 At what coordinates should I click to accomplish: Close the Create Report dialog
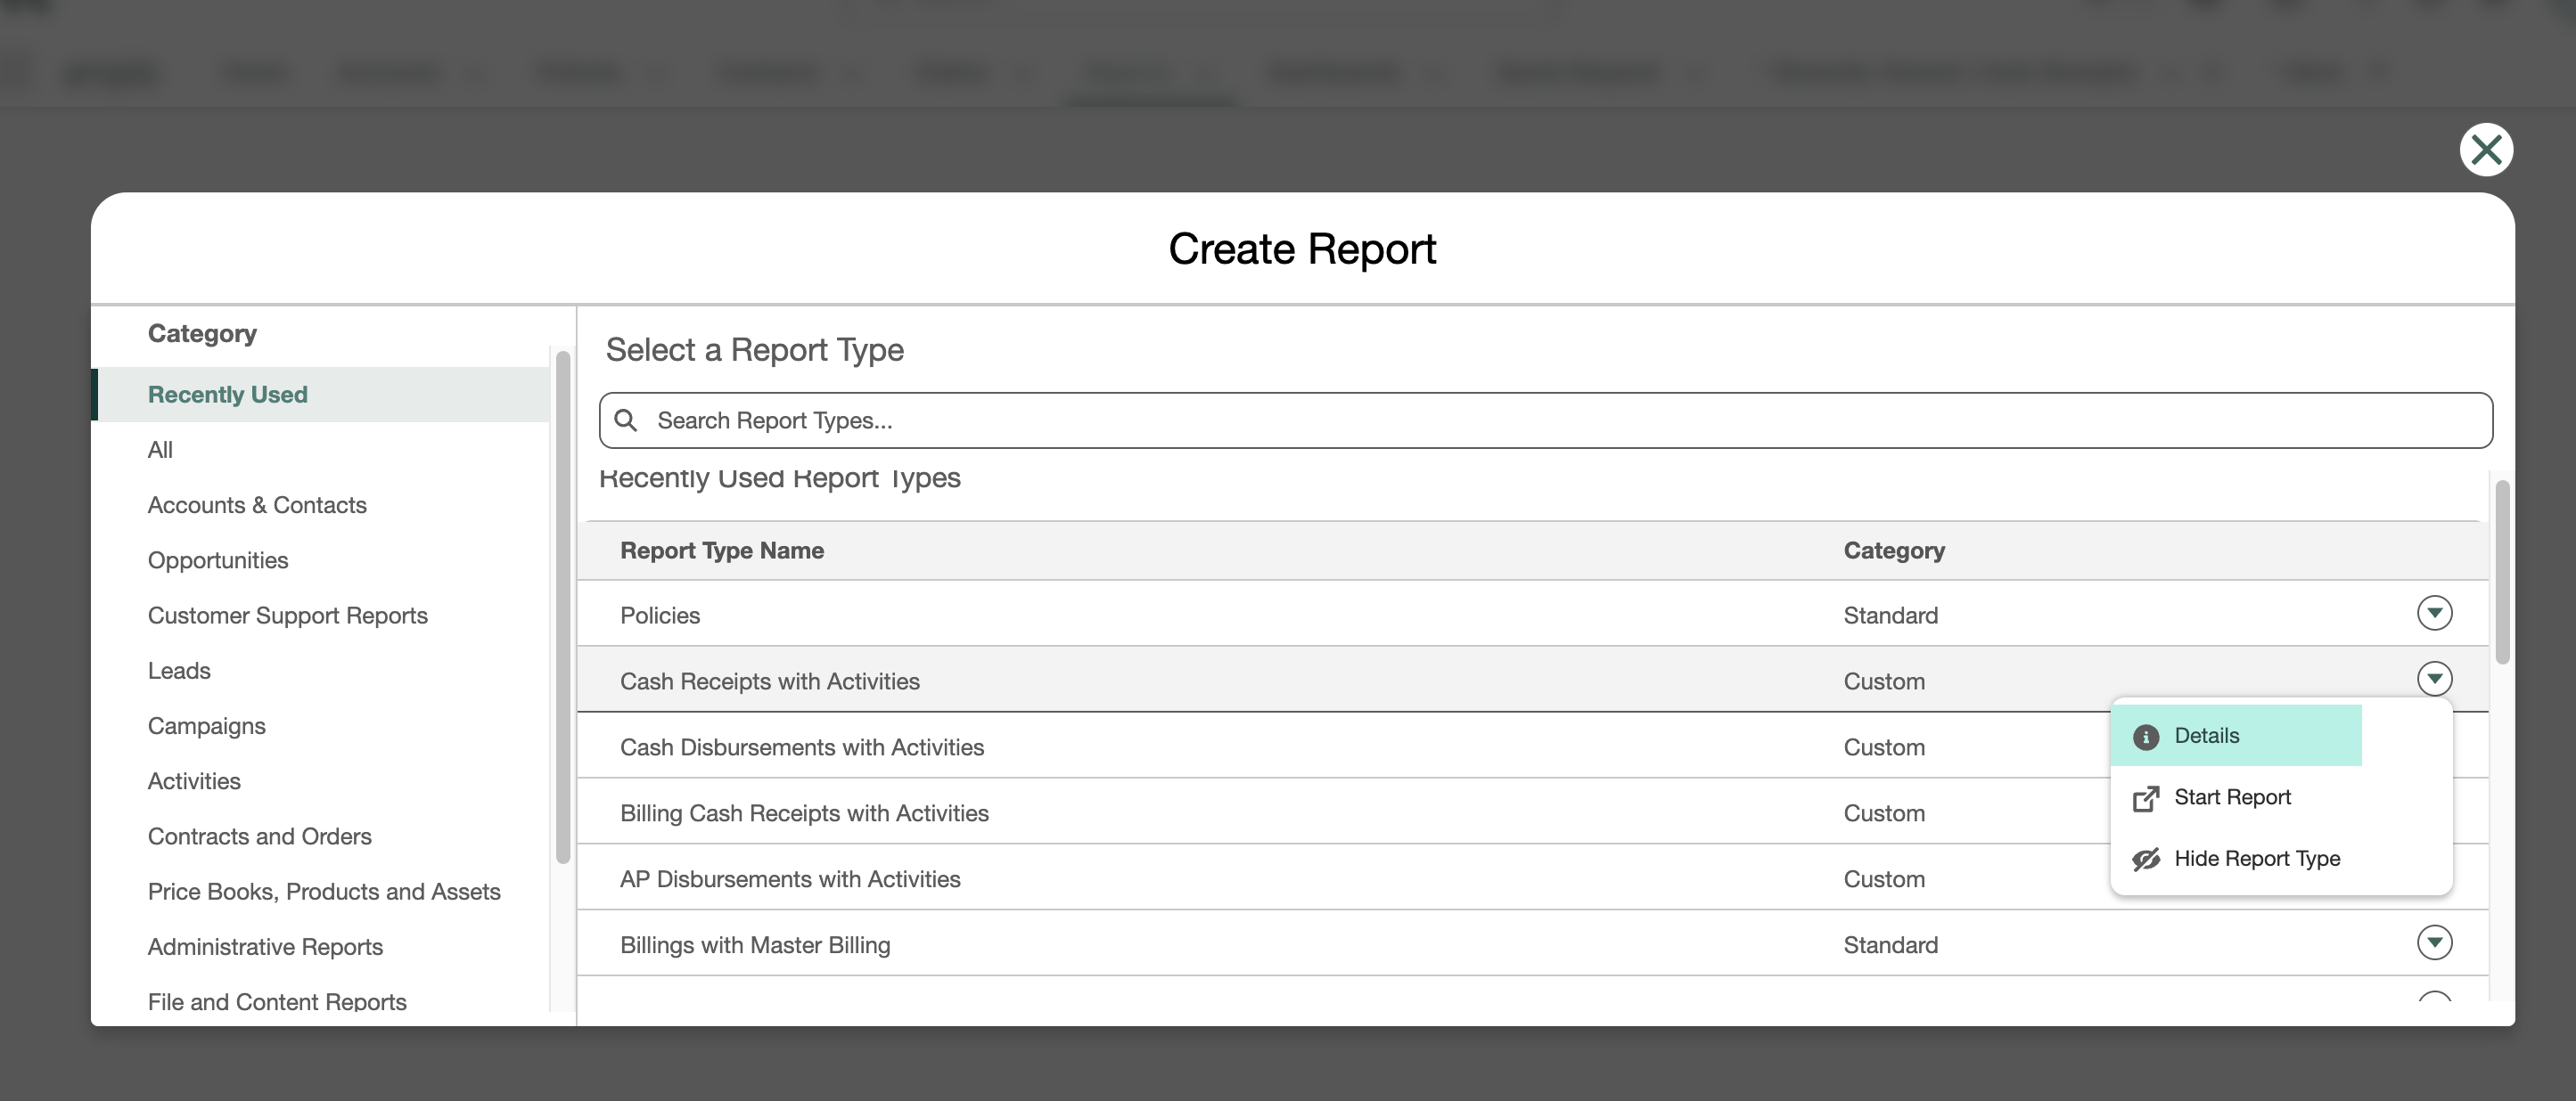pyautogui.click(x=2486, y=150)
